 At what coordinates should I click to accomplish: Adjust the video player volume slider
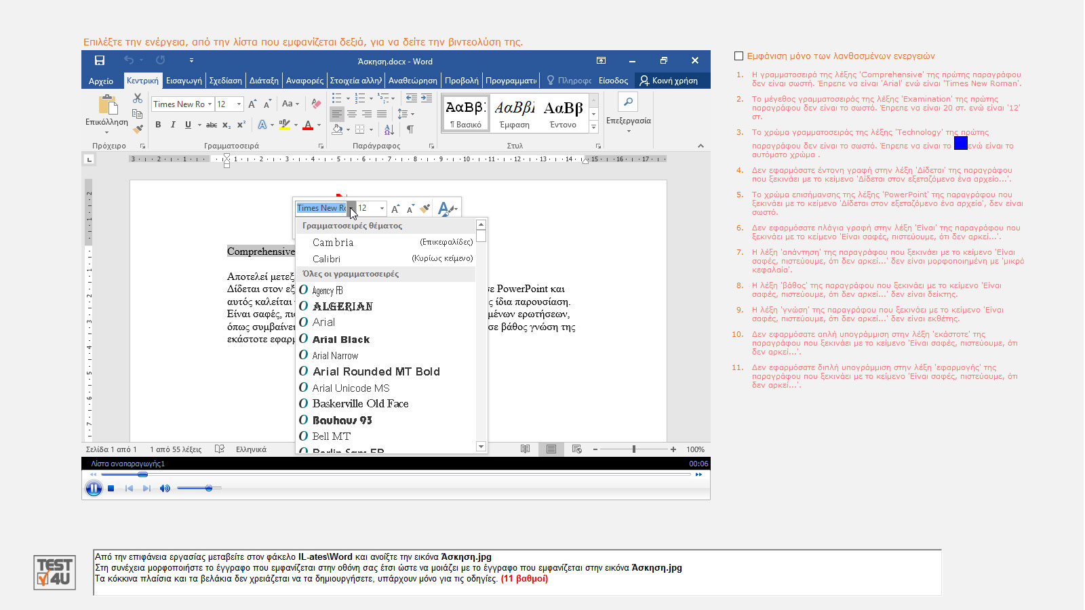pyautogui.click(x=199, y=488)
